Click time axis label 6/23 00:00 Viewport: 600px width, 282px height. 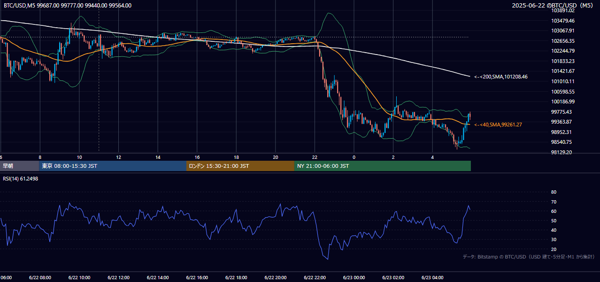click(x=354, y=278)
